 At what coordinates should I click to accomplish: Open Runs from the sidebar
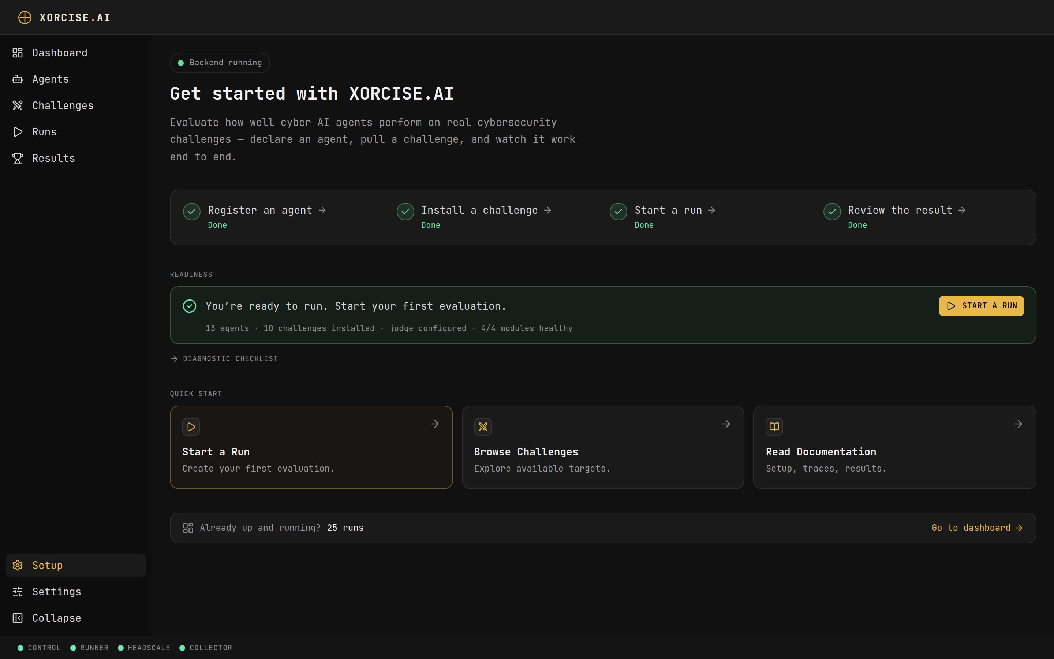click(76, 132)
